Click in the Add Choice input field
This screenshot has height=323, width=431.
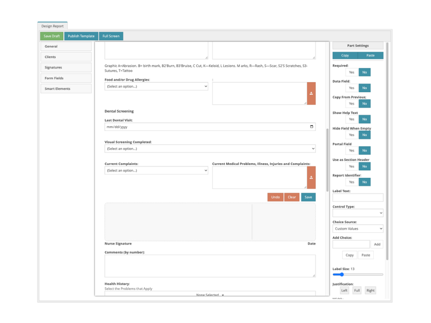coord(351,244)
